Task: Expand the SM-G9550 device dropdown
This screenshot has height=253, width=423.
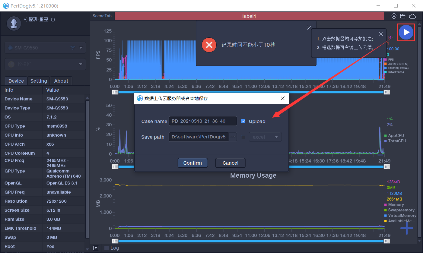Action: (x=81, y=48)
